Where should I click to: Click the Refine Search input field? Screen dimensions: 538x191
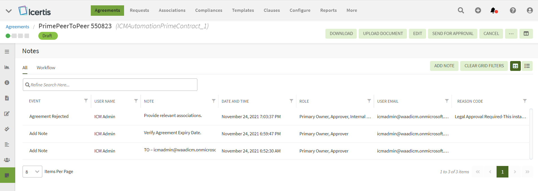[x=110, y=85]
